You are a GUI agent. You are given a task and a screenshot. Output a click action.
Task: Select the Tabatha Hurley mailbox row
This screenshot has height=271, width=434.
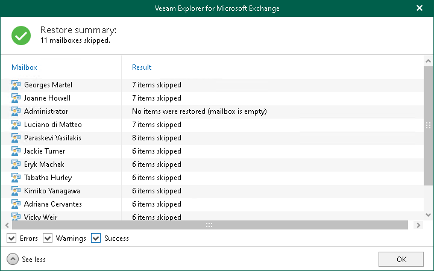click(x=48, y=178)
